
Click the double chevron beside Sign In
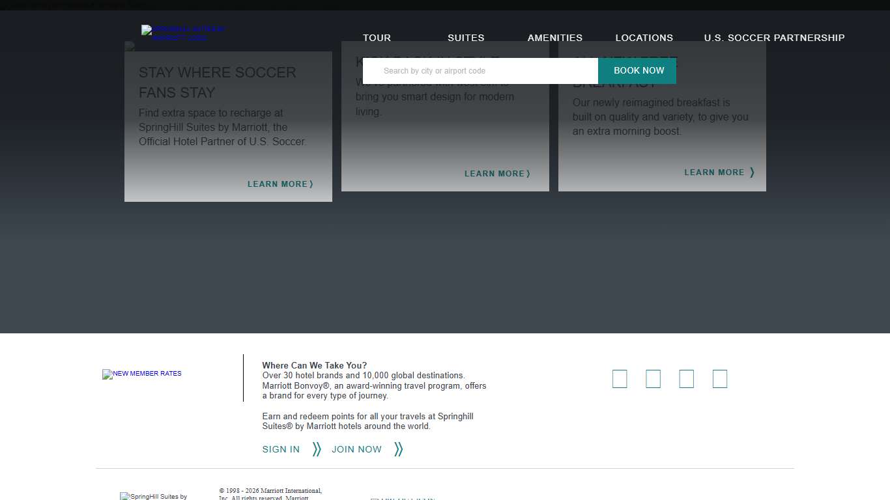click(x=317, y=449)
